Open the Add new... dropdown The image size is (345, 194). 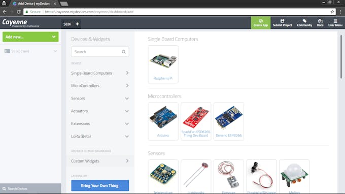[30, 37]
